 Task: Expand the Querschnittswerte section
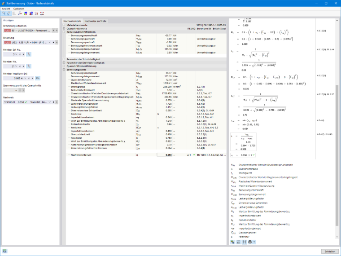pyautogui.click(x=64, y=28)
